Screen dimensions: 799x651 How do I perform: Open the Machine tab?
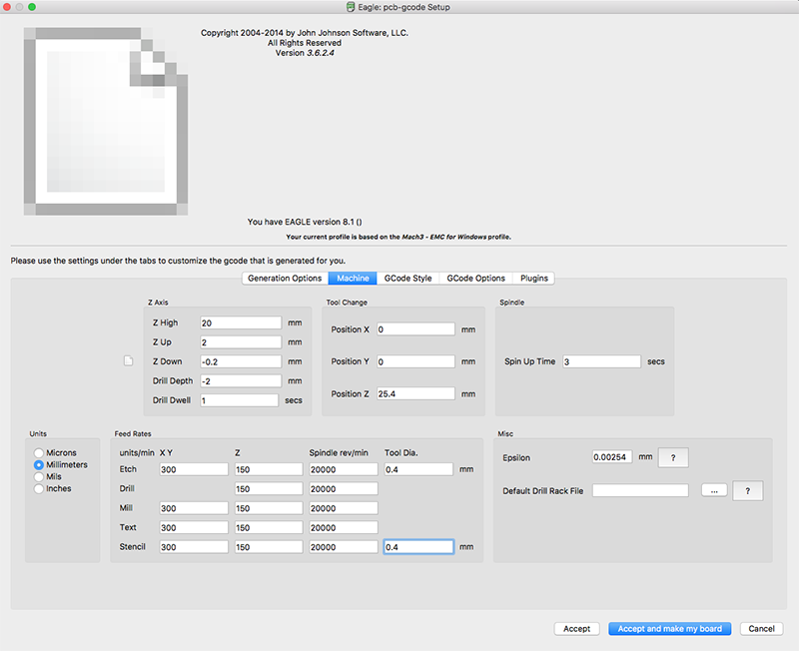pos(353,279)
